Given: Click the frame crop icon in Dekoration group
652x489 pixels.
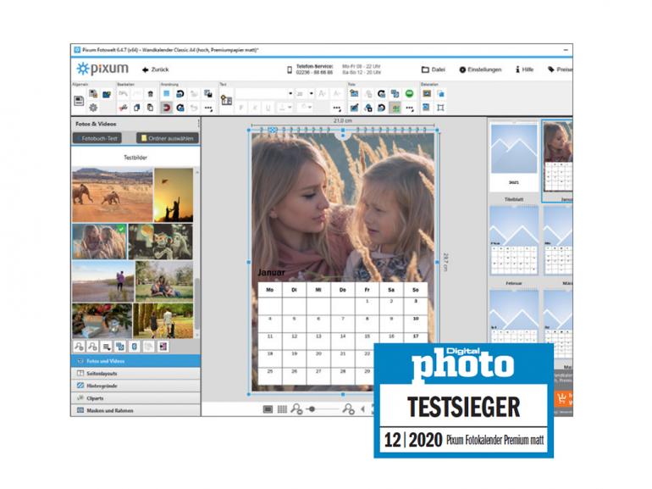Looking at the screenshot, I should [x=440, y=108].
